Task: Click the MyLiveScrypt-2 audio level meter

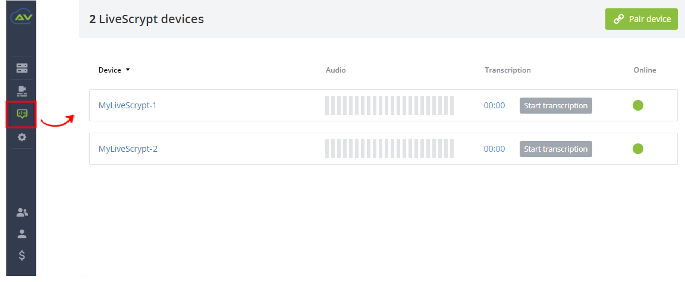Action: 389,149
